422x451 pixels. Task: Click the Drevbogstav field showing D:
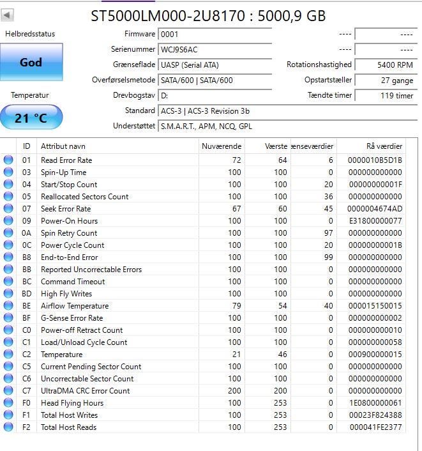215,95
